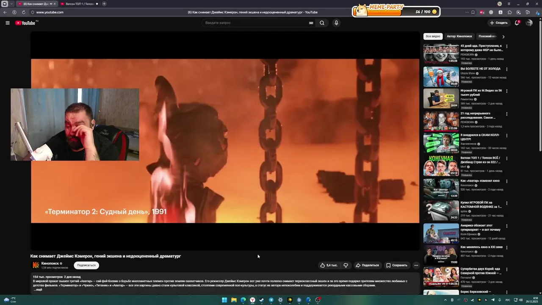542x305 pixels.
Task: Open 'Я внедрился в СКАМ КОЛЛ-ЦЕНТР' thumbnail
Action: (441, 143)
